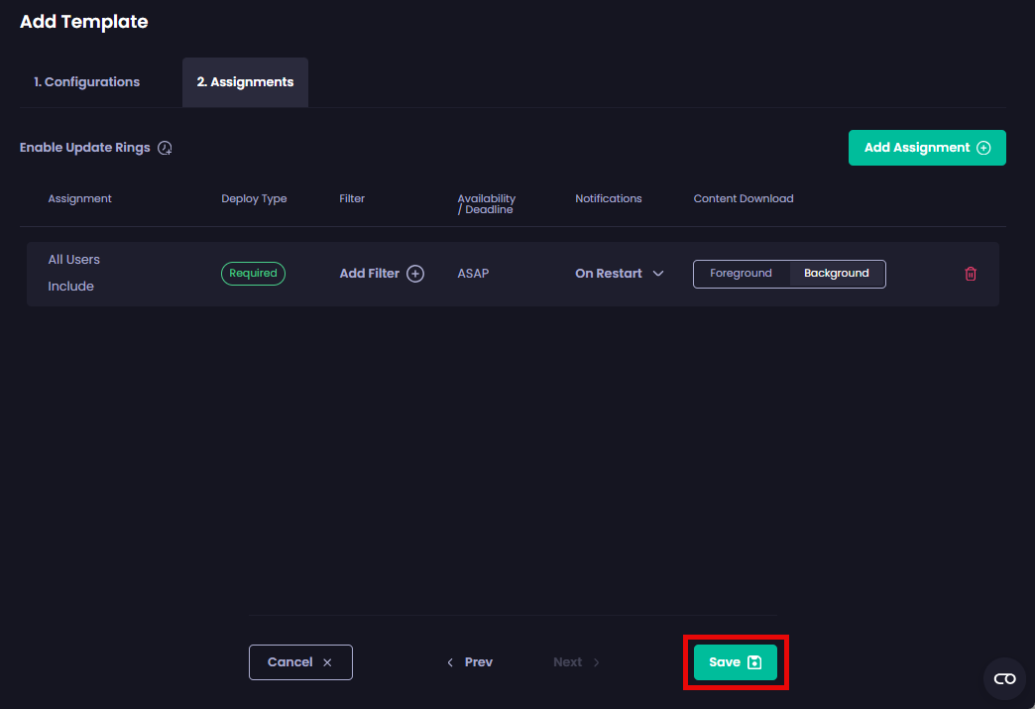Select the 2. Assignments tab

[245, 82]
